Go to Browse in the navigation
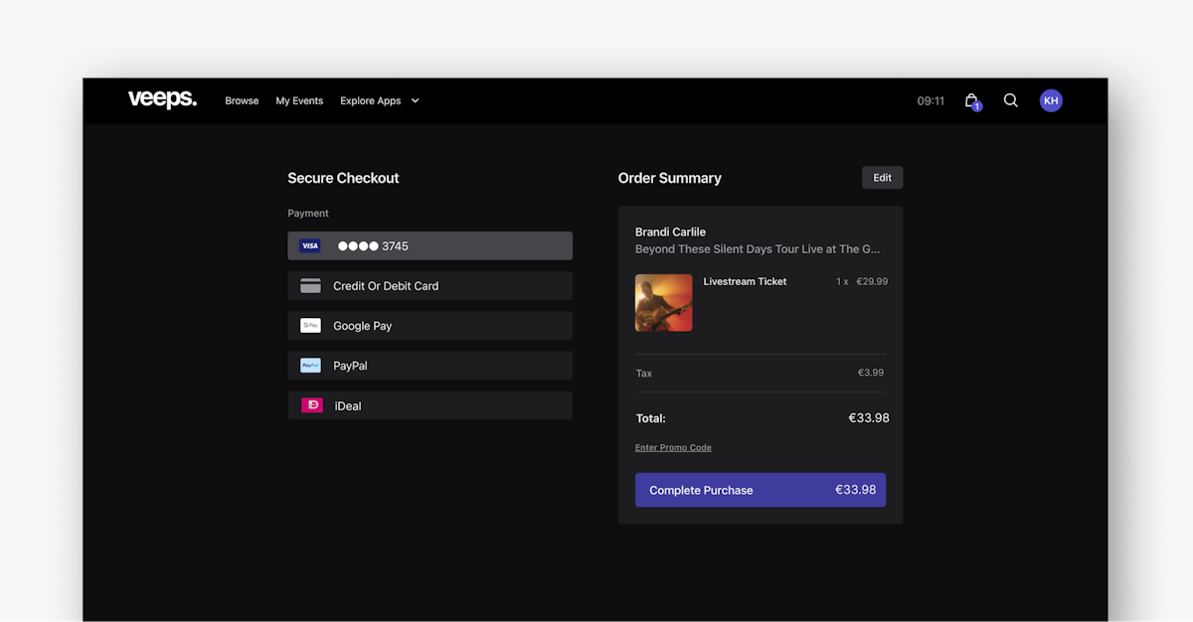Screen dimensions: 1193x622 tap(242, 100)
